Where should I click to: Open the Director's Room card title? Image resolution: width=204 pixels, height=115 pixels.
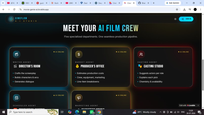pos(30,66)
